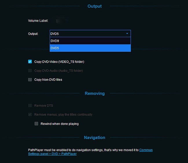Screen dimensions: 188x163
Task: Click the 'Remove menus, play the titles continually' text
Action: (x=63, y=115)
